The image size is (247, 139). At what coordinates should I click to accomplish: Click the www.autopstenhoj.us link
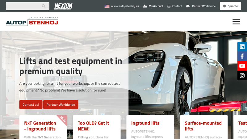(125, 6)
